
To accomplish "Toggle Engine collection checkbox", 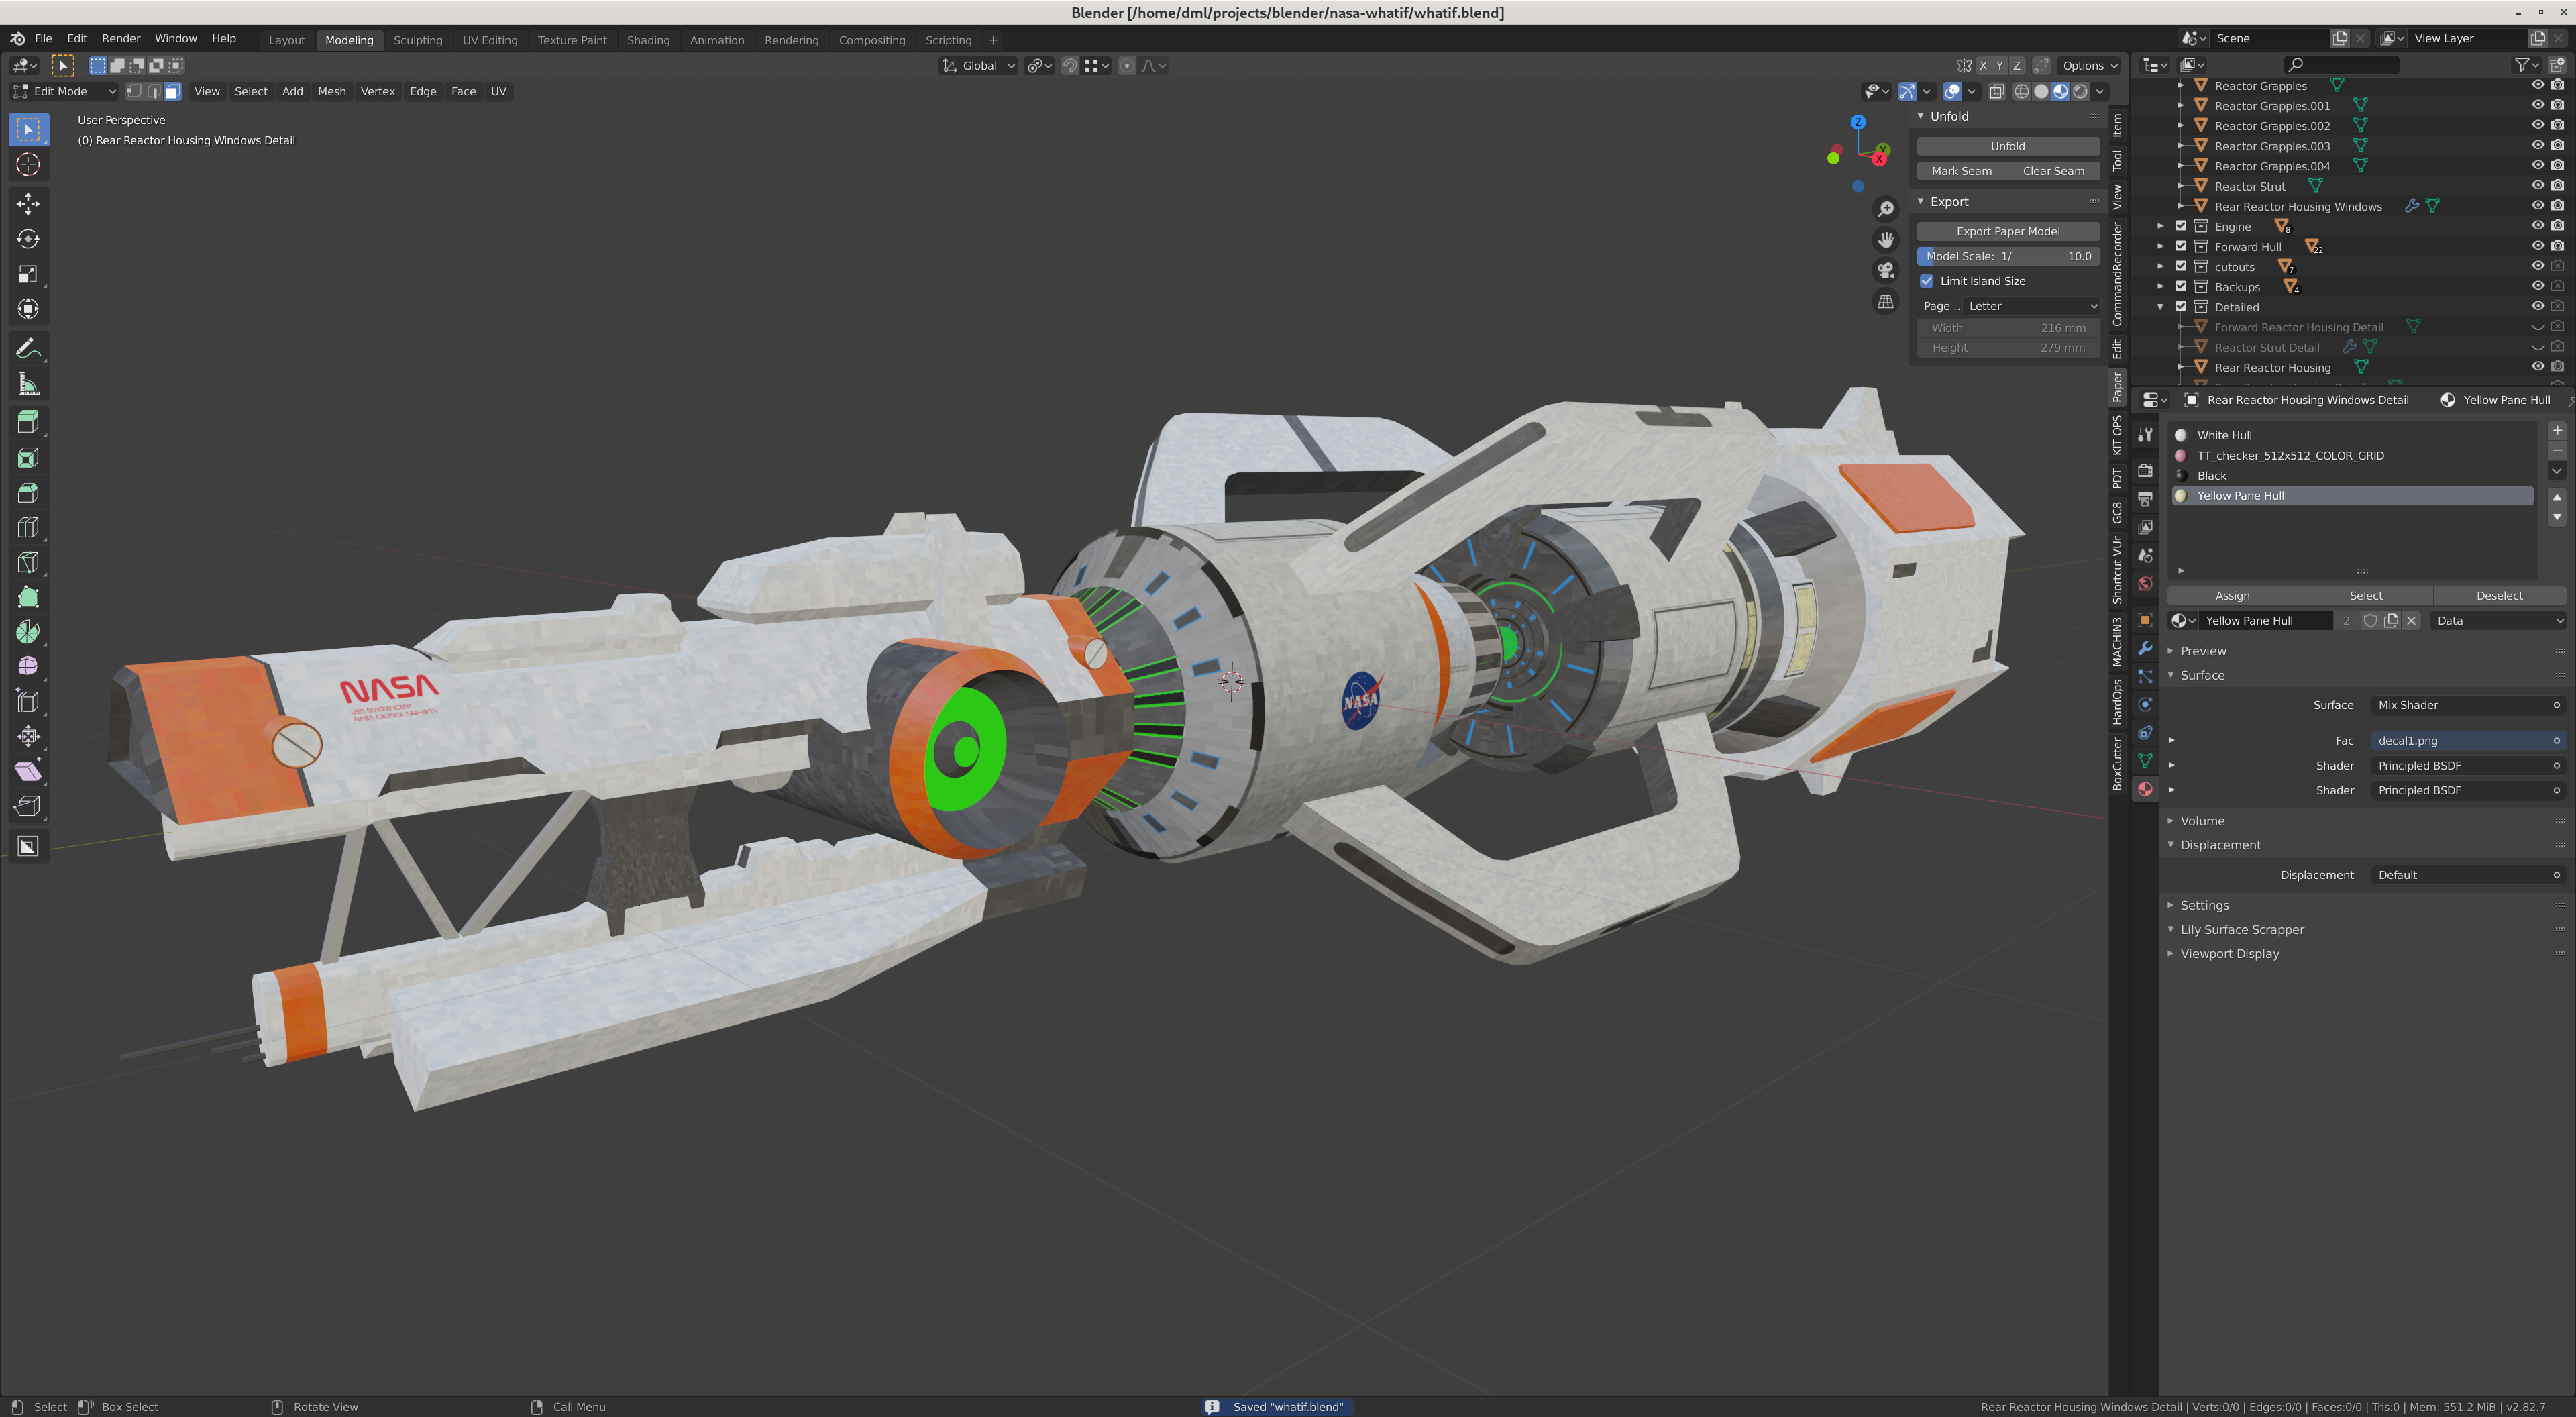I will point(2181,226).
